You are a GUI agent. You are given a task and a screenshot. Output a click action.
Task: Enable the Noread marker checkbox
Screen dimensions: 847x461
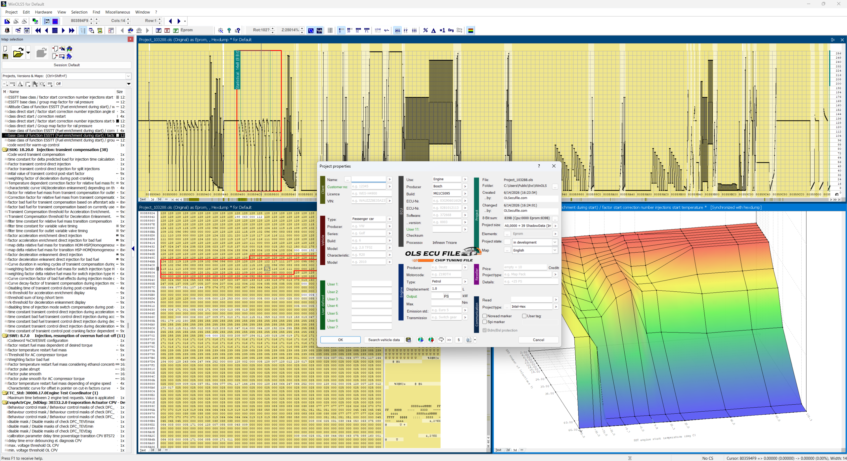[x=485, y=316]
